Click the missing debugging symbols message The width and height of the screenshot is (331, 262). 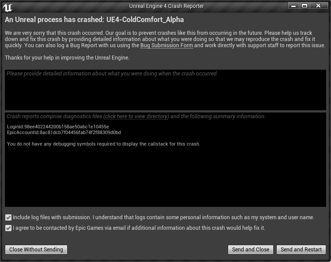(x=104, y=144)
